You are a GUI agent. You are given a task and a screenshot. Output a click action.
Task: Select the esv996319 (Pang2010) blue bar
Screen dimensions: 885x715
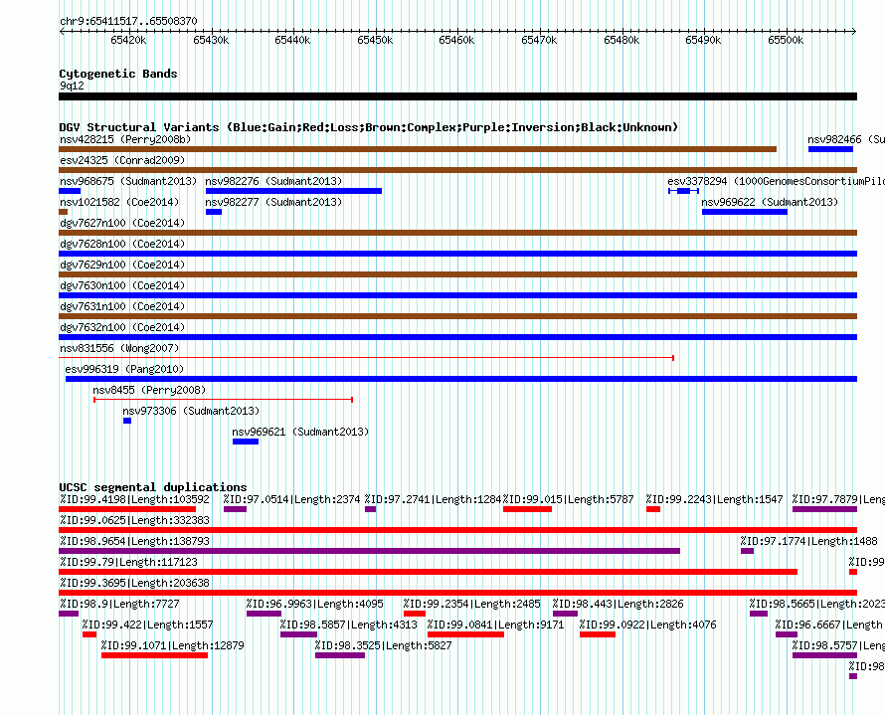[x=461, y=379]
